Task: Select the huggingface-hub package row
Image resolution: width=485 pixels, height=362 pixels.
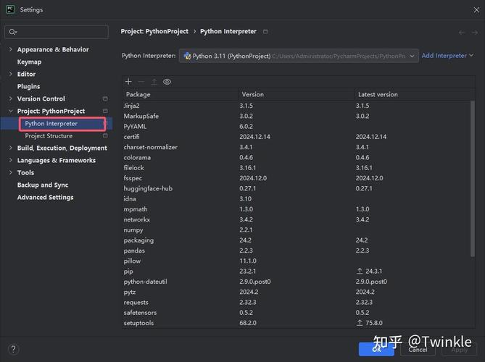Action: 297,188
